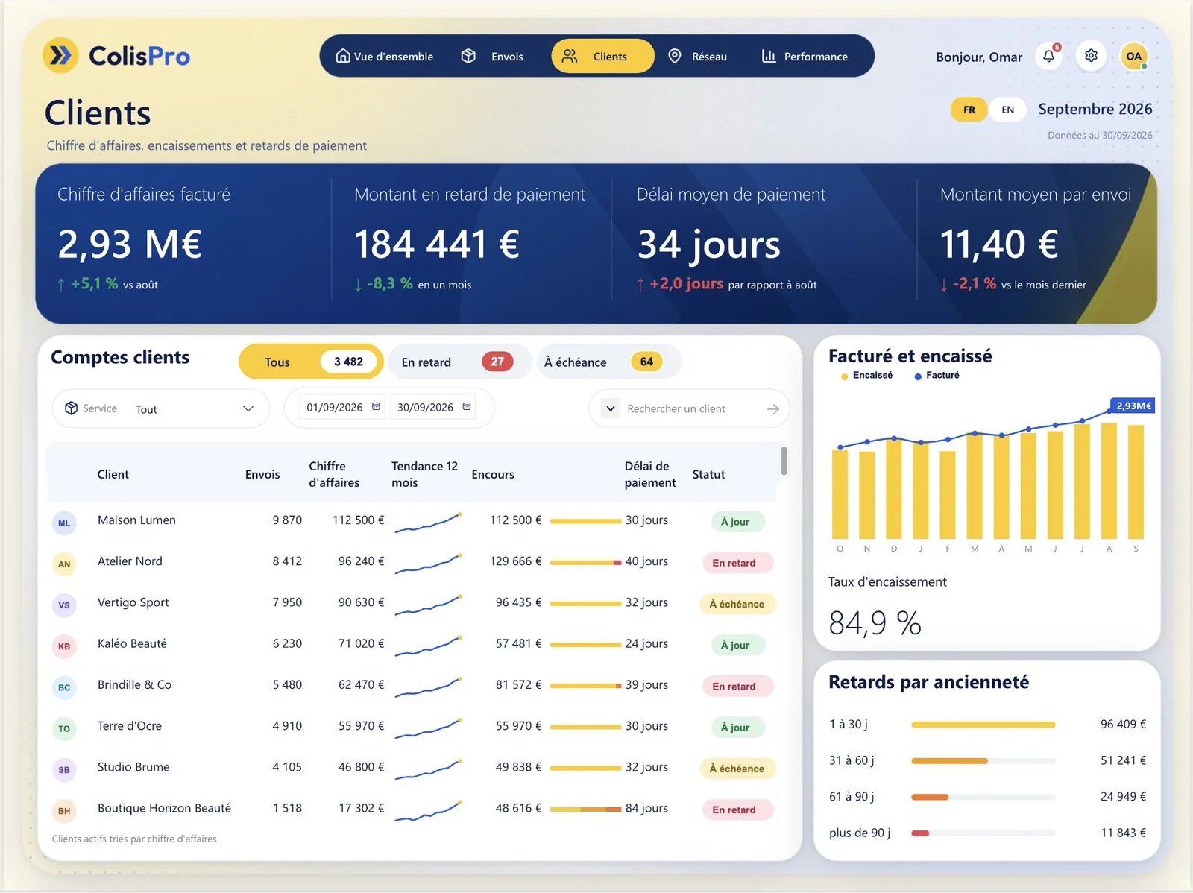
Task: Submit client search with arrow icon
Action: (x=773, y=408)
